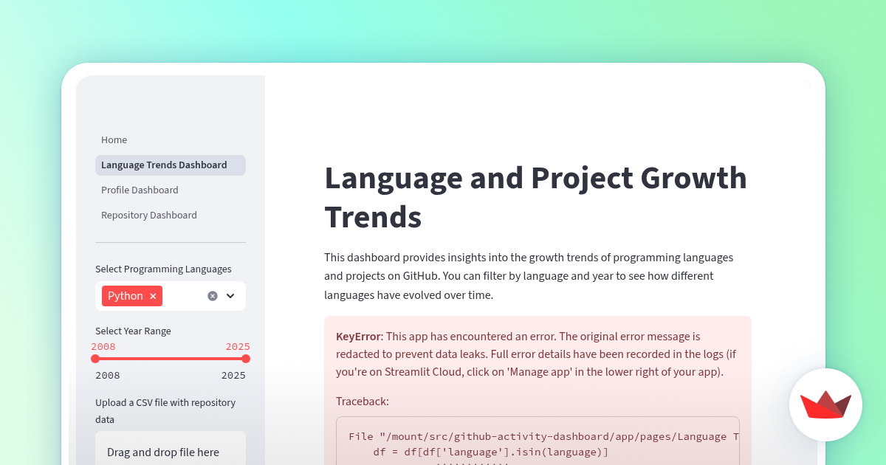Click the slider's 2025 end handle

pos(246,359)
